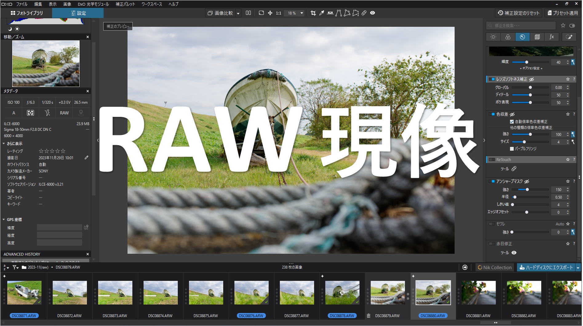Image resolution: width=583 pixels, height=326 pixels.
Task: Expand オプション設定 under 輝度
Action: pyautogui.click(x=531, y=68)
